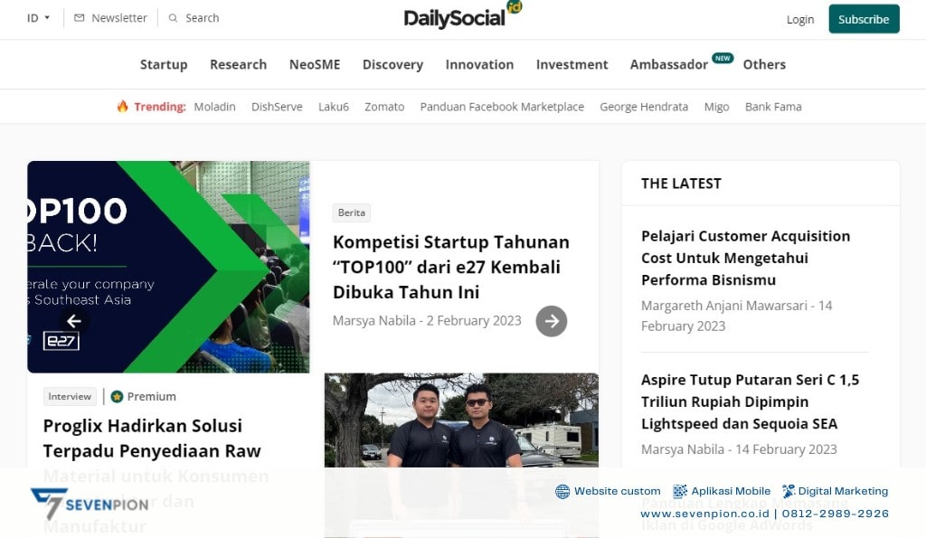The height and width of the screenshot is (538, 926).
Task: Open the Research menu
Action: (238, 64)
